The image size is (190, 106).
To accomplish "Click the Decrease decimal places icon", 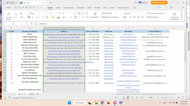I will pos(142,17).
